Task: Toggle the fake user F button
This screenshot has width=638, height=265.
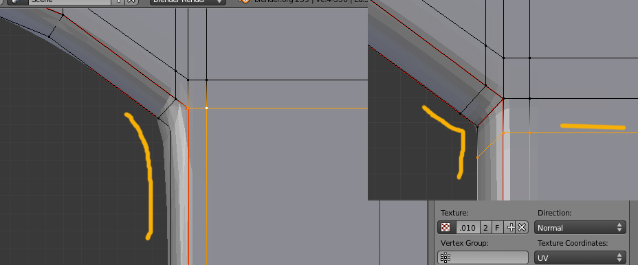Action: 497,228
